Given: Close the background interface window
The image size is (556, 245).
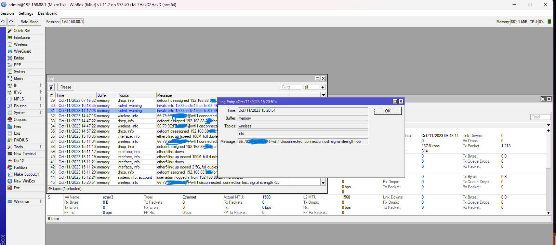Looking at the screenshot, I should tap(549, 99).
